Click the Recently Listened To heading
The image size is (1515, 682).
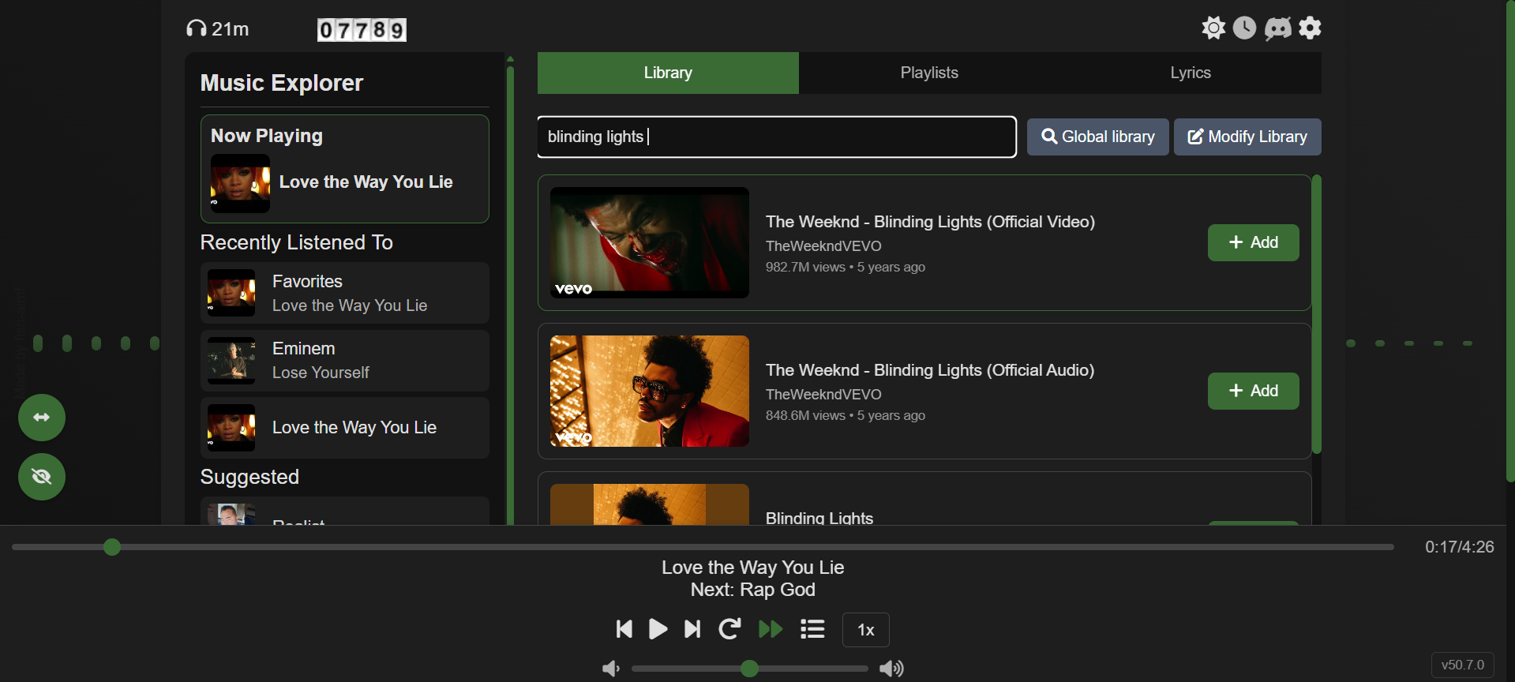click(296, 242)
